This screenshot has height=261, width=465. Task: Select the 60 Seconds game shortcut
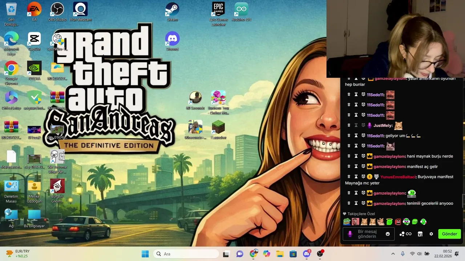[x=195, y=100]
